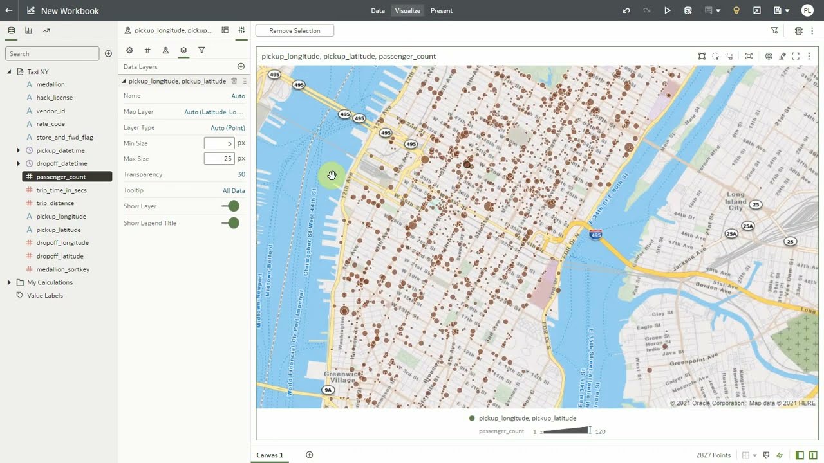Open the Data Layers stack tab
Screen dimensions: 824x463
(183, 50)
